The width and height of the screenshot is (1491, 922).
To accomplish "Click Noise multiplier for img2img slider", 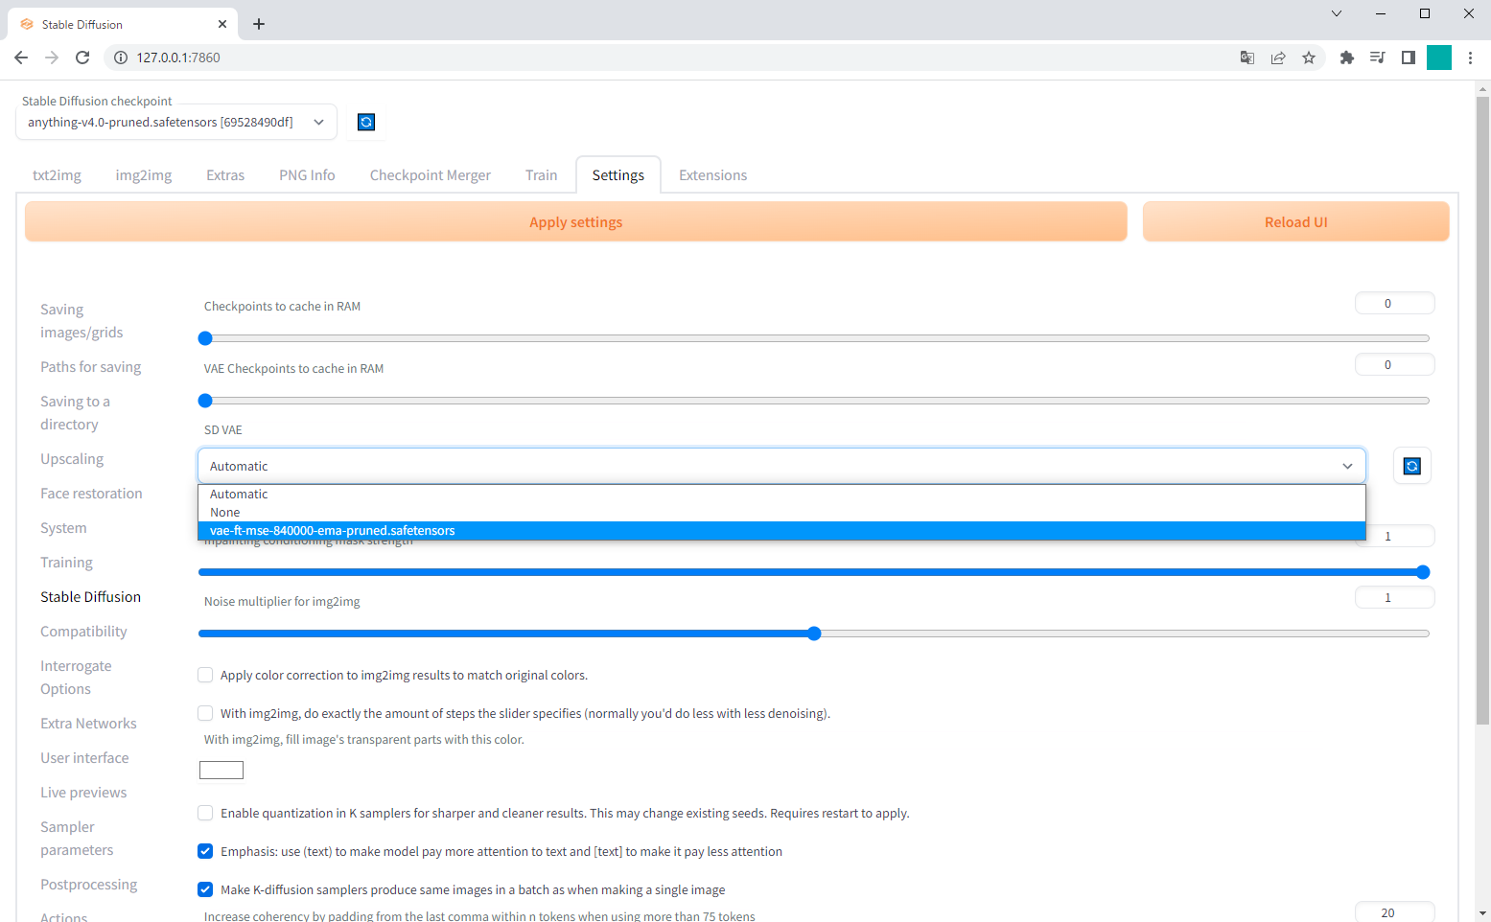I will point(813,634).
